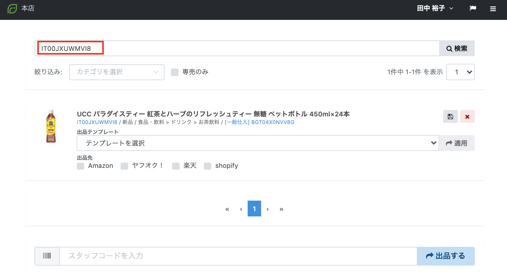
Task: Click the UCC tea bottle thumbnail
Action: pyautogui.click(x=51, y=126)
